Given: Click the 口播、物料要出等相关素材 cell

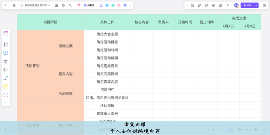Looking at the screenshot, I should [107, 98].
